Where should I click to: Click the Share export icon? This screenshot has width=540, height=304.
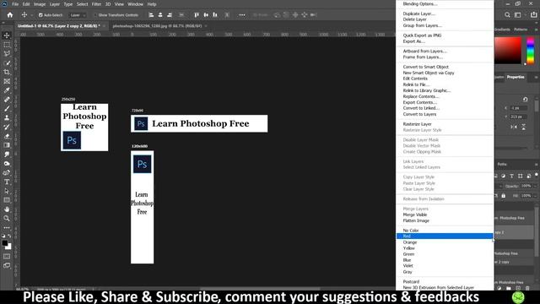(534, 15)
